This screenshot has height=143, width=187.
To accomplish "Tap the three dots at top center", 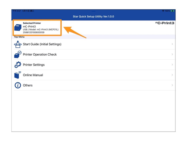I will [93, 11].
